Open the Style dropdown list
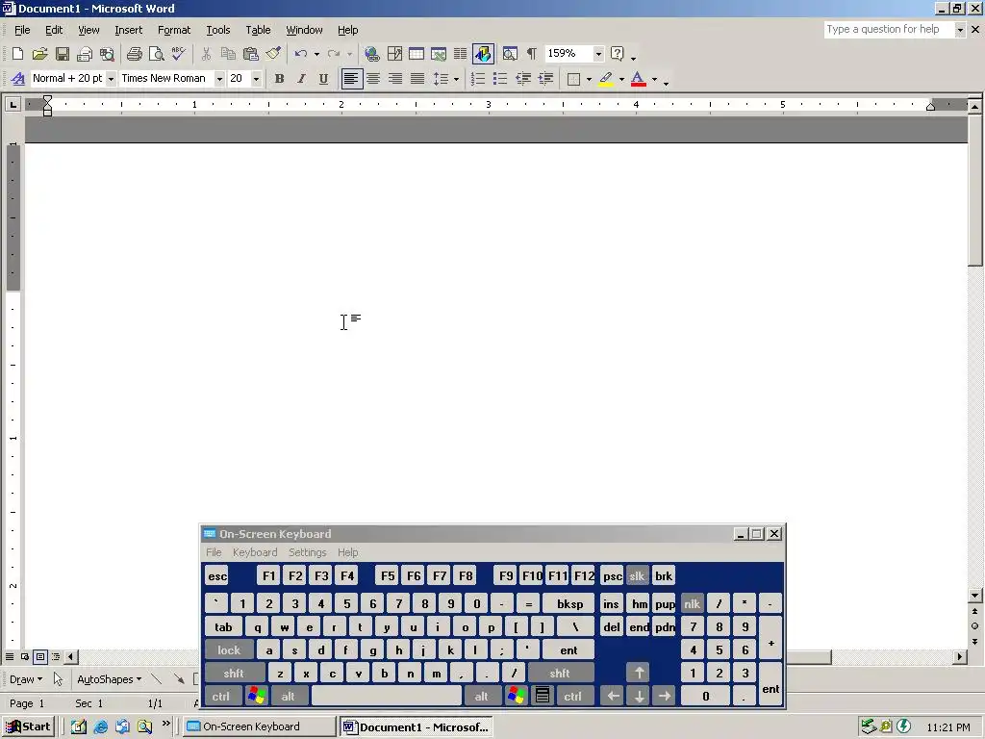The height and width of the screenshot is (739, 985). tap(111, 79)
